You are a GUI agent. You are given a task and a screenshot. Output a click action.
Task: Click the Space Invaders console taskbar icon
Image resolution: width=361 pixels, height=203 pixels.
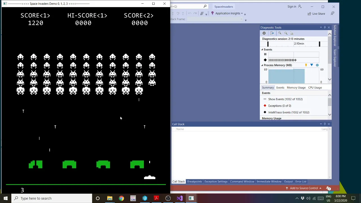coord(191,198)
